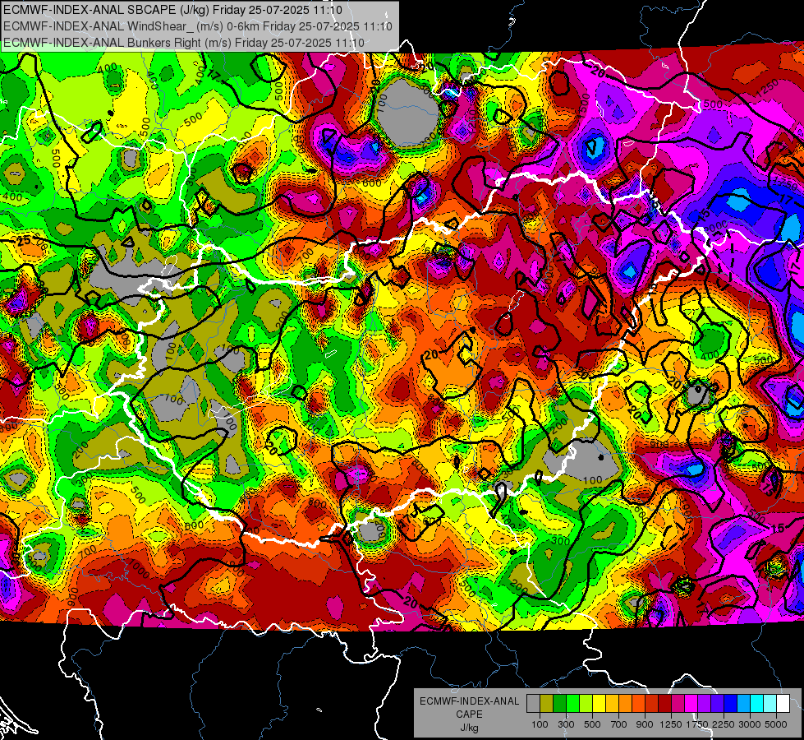Screen dimensions: 804x740
Task: Click the J/kg unit label in legend
Action: tap(470, 728)
